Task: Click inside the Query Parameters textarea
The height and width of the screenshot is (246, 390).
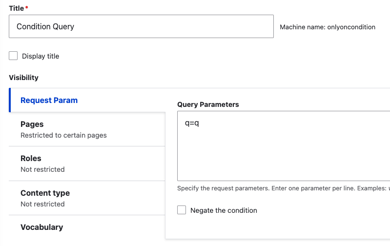Action: (x=284, y=146)
